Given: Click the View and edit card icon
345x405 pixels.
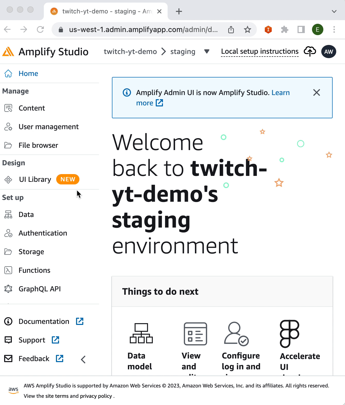Looking at the screenshot, I should click(195, 334).
